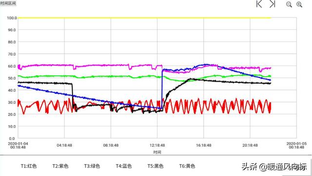Viewport: 312px width, 176px height.
Task: Select the T2:紫色 legend entry
Action: [x=60, y=166]
